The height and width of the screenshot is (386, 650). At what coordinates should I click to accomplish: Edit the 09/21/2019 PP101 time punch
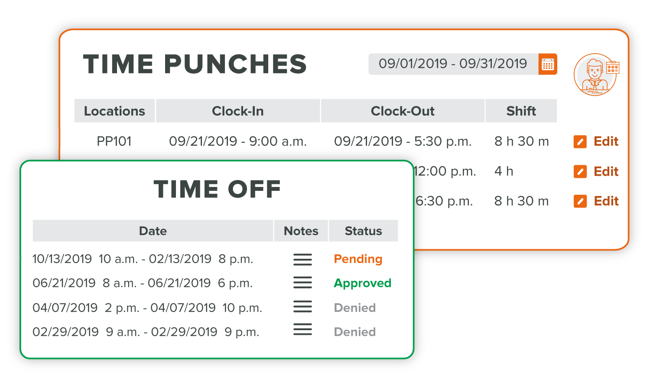click(606, 142)
